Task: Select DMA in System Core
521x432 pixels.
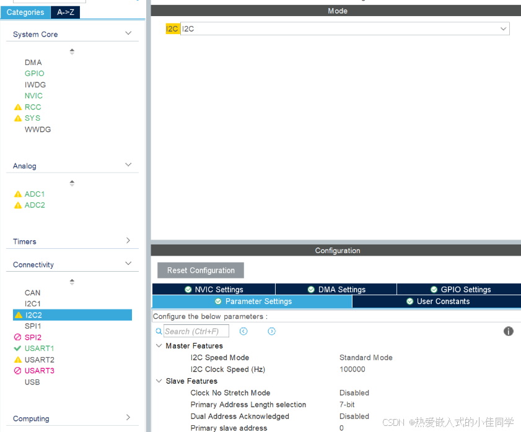Action: click(33, 63)
